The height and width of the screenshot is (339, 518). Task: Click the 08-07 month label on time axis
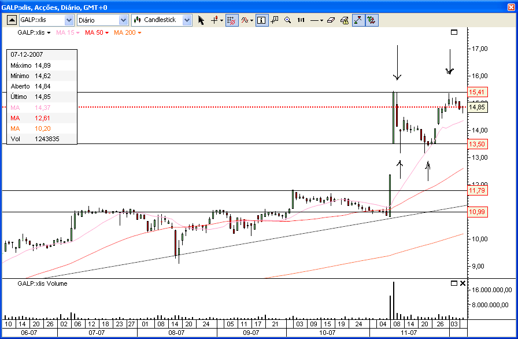tap(176, 333)
